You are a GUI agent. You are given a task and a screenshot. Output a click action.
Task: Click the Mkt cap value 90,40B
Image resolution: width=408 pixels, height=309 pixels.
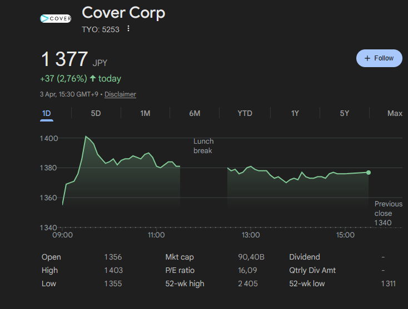[251, 257]
